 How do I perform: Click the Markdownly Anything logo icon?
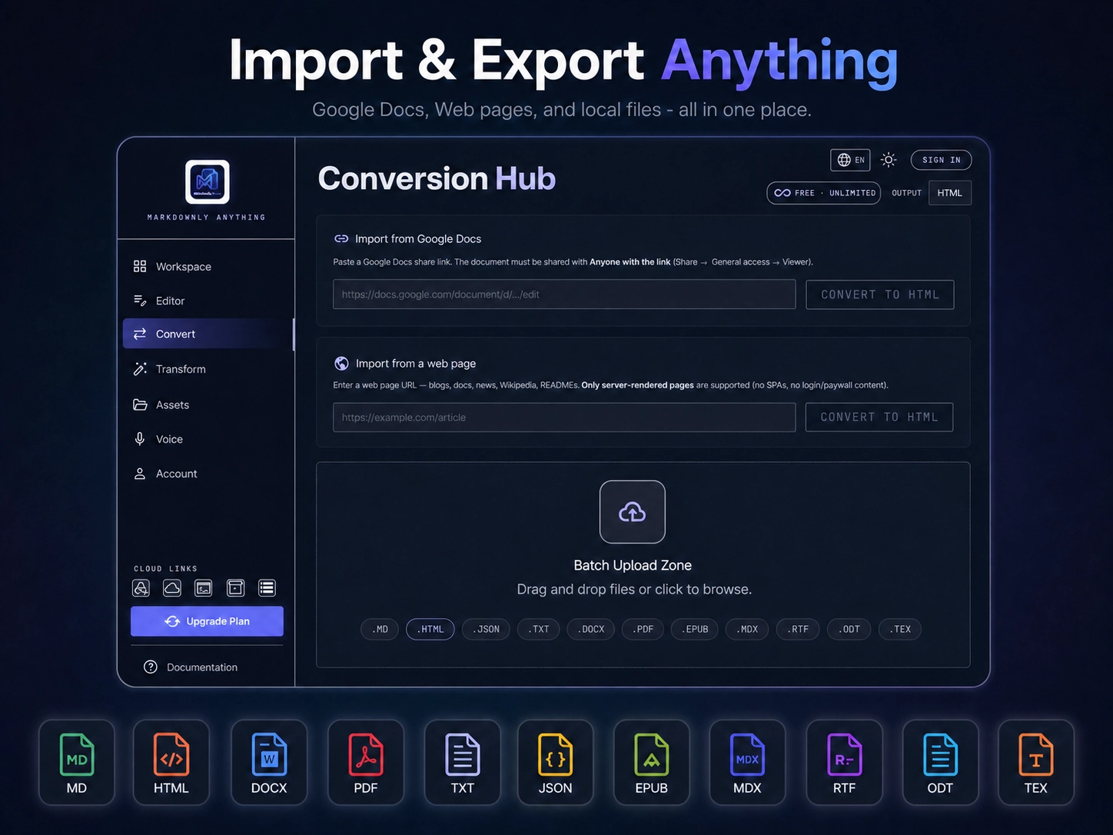click(207, 182)
